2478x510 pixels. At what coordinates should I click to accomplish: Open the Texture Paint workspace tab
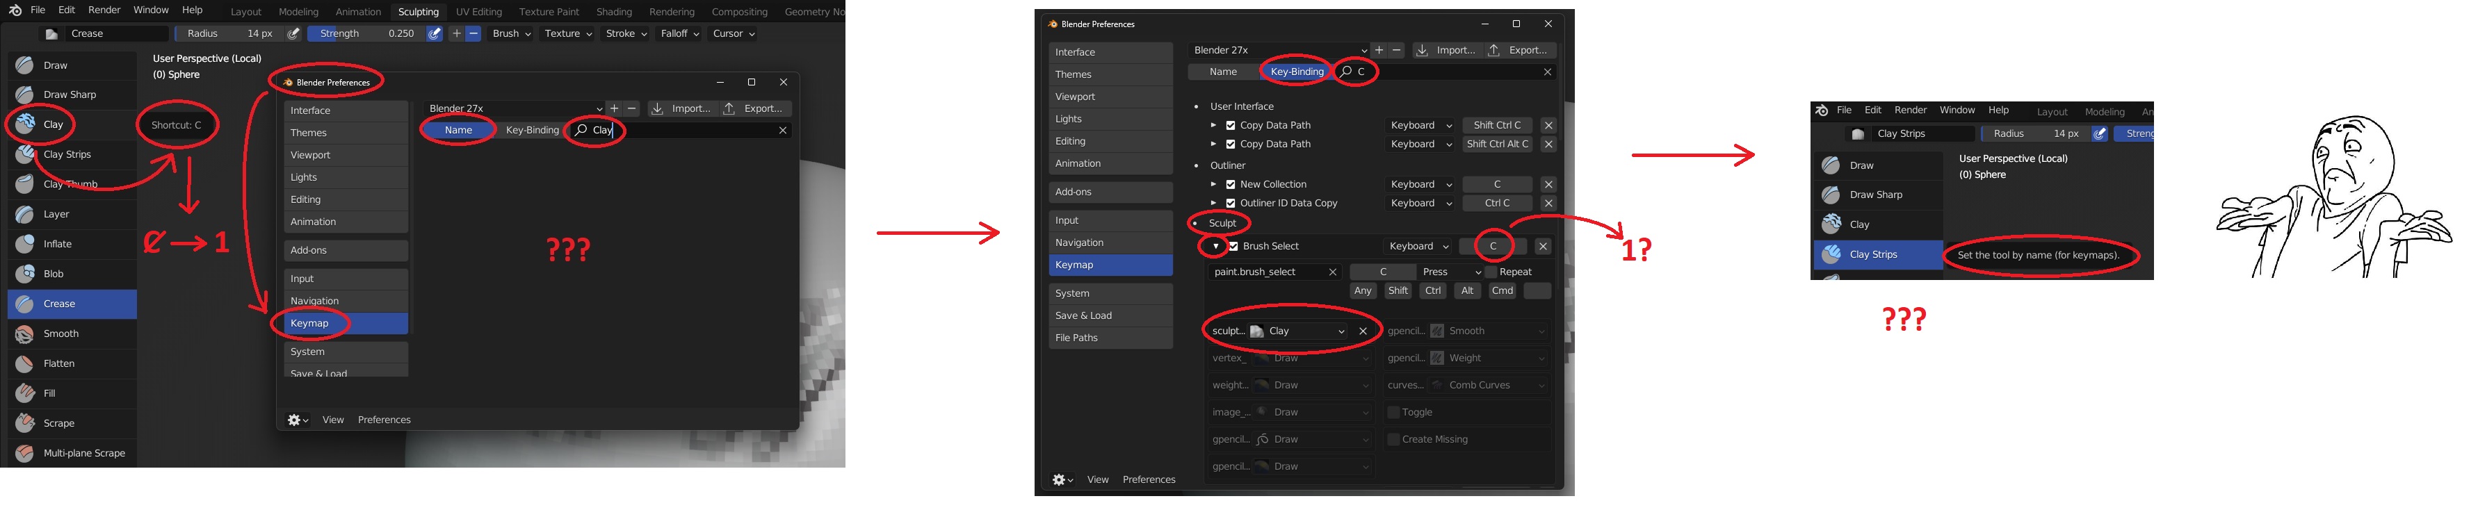(x=549, y=12)
